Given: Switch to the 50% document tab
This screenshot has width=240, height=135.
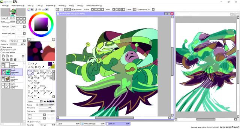Looking at the screenshot, I should (x=68, y=124).
